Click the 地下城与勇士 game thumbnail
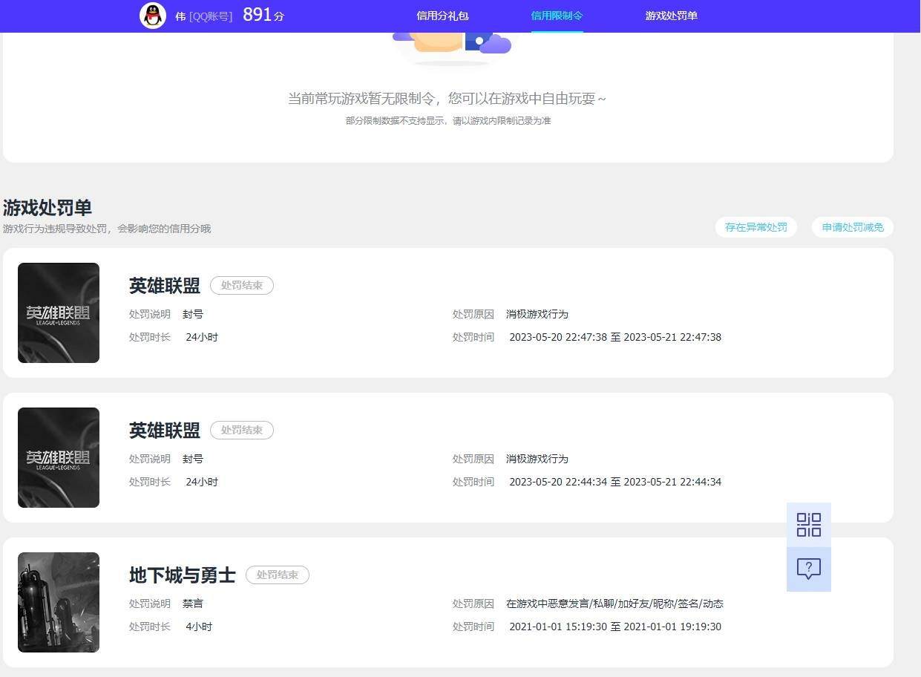 (x=59, y=602)
